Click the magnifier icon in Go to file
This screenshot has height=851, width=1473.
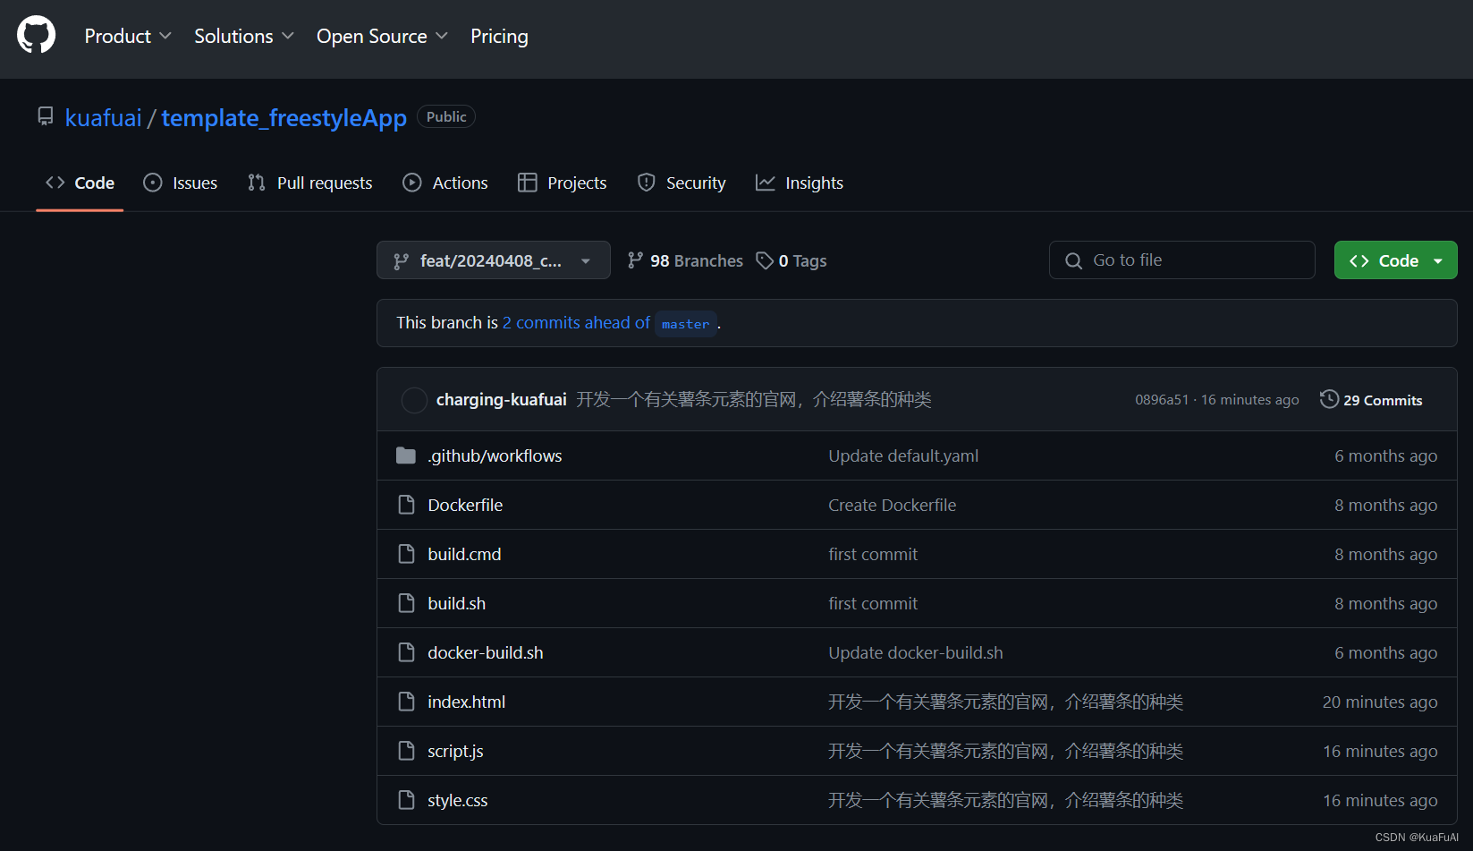(x=1074, y=260)
